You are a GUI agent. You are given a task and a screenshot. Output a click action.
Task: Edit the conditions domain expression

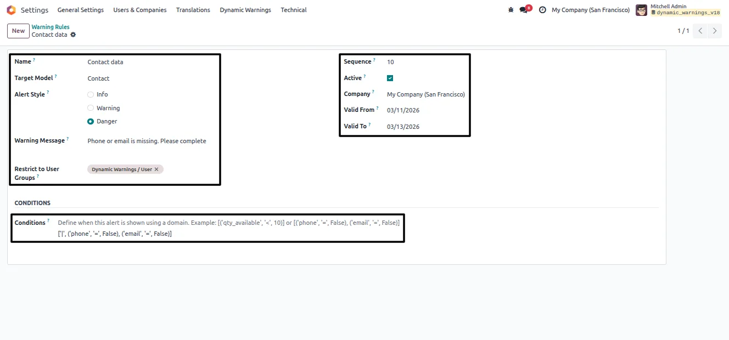tap(115, 234)
